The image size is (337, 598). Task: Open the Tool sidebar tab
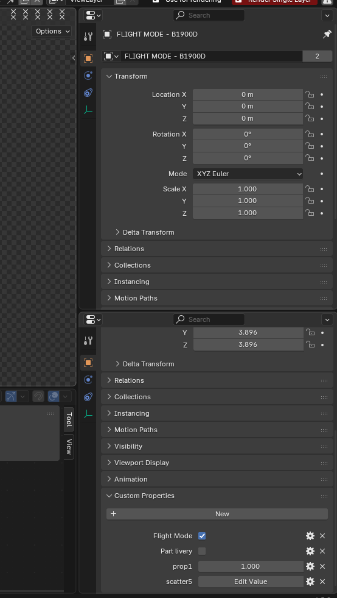[69, 419]
